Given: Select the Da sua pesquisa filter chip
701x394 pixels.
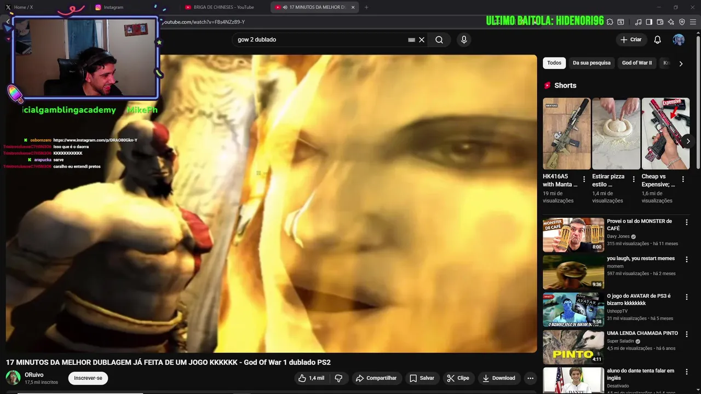Looking at the screenshot, I should click(591, 63).
